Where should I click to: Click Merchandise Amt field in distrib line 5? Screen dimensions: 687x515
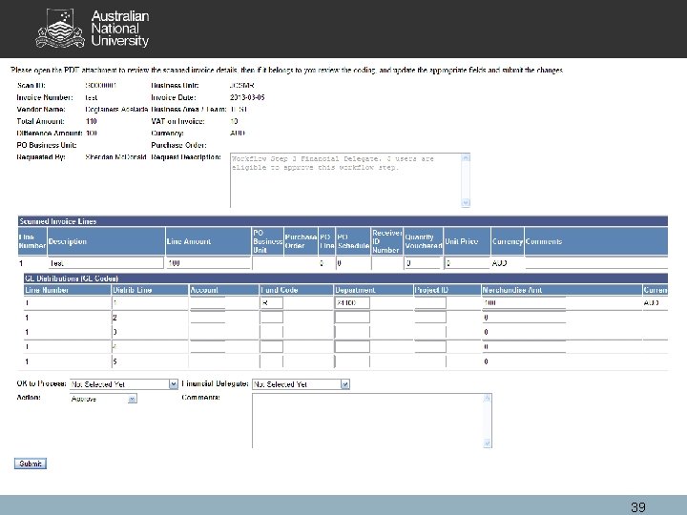[x=524, y=361]
